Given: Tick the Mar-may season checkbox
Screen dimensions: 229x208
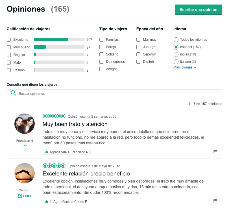Looking at the screenshot, I should click(138, 40).
